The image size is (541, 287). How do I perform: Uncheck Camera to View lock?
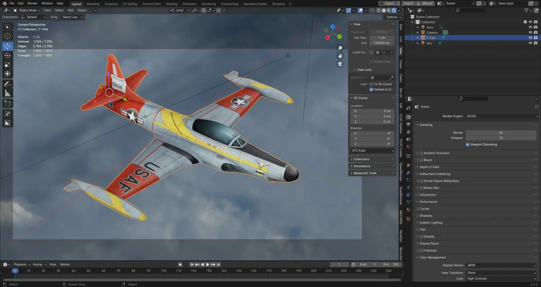pos(371,90)
